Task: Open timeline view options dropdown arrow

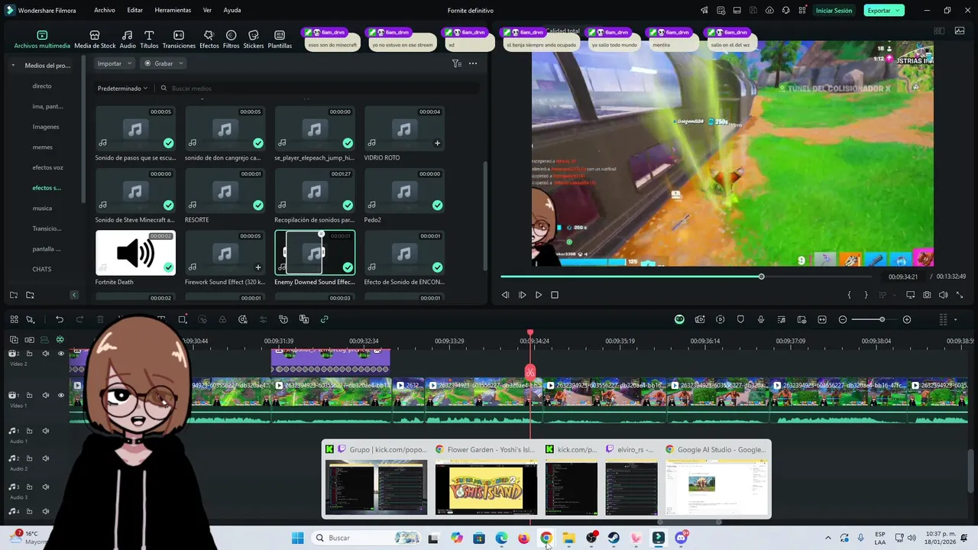Action: coord(955,319)
